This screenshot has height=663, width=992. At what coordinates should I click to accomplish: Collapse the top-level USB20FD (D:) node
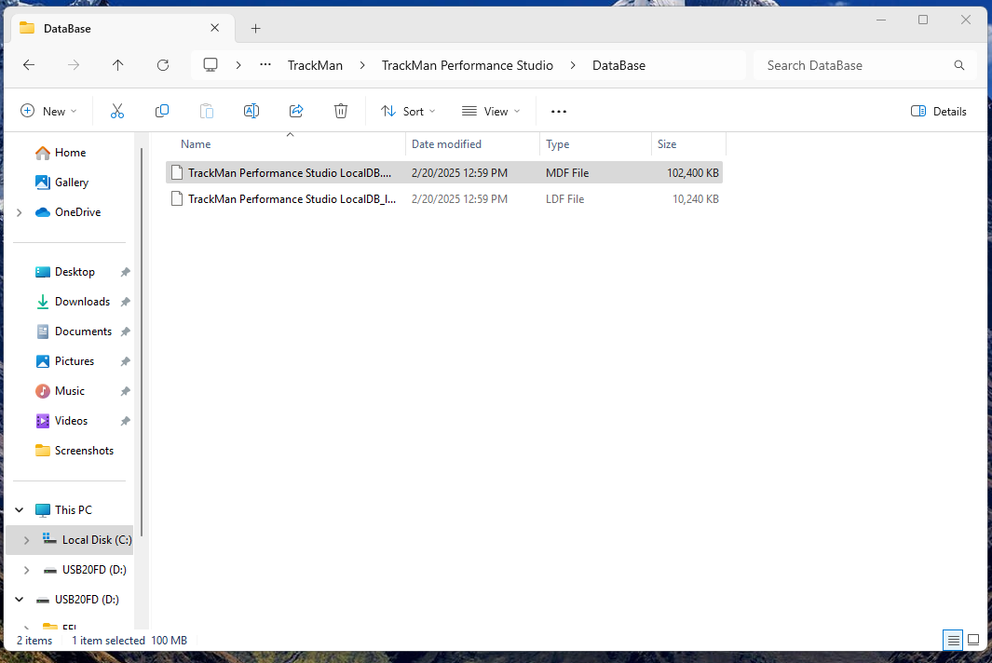click(x=20, y=599)
